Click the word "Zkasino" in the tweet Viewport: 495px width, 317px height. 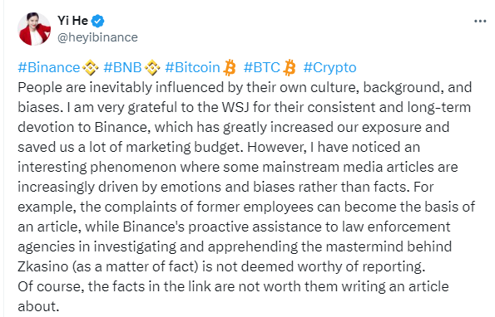(x=43, y=266)
